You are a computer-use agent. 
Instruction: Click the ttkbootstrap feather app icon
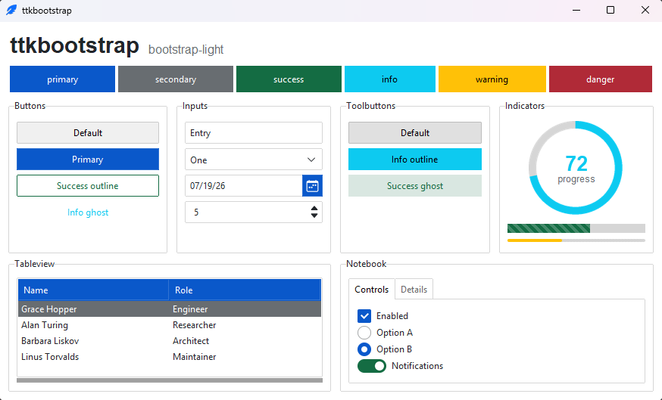[11, 10]
